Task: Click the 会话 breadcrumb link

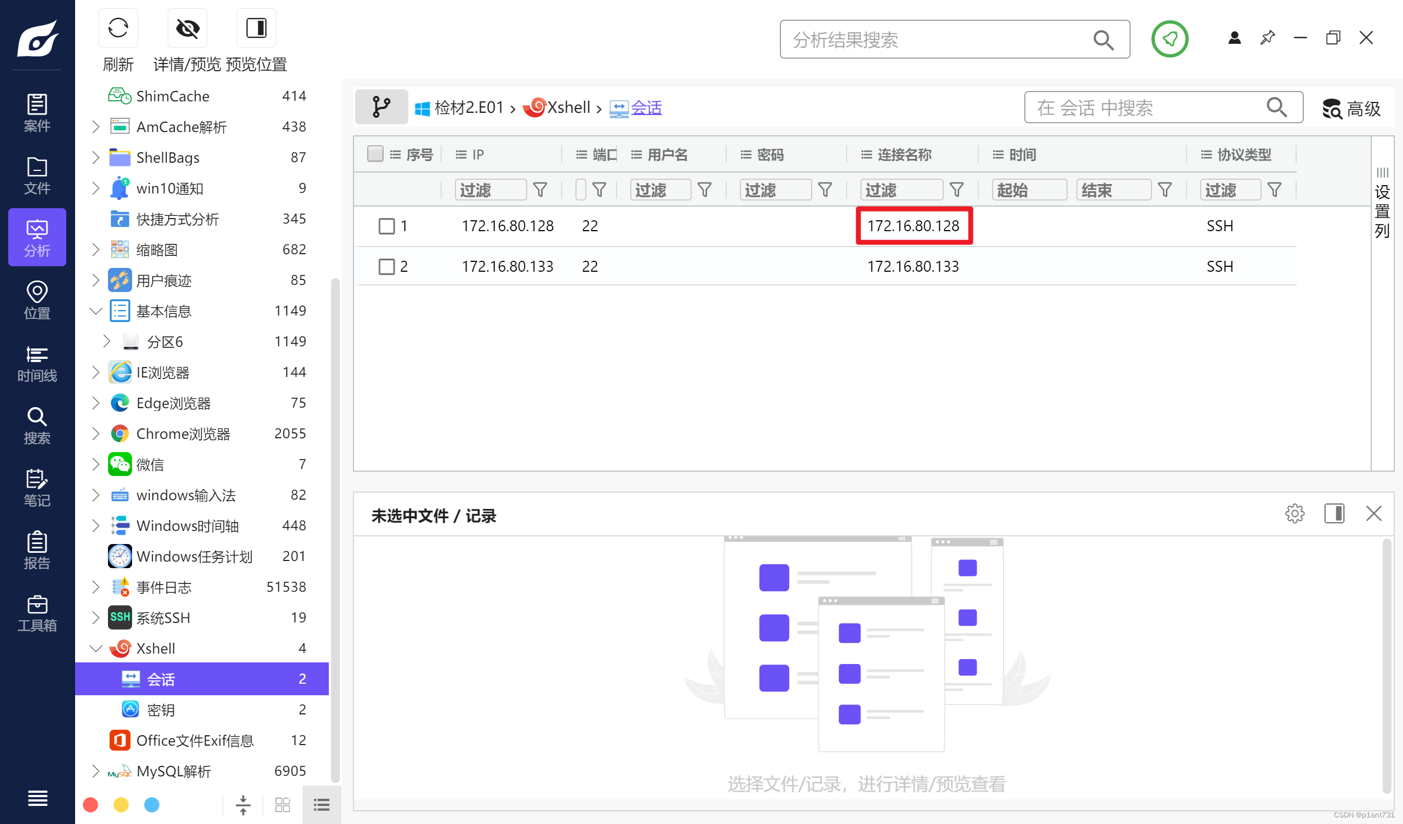Action: point(646,107)
